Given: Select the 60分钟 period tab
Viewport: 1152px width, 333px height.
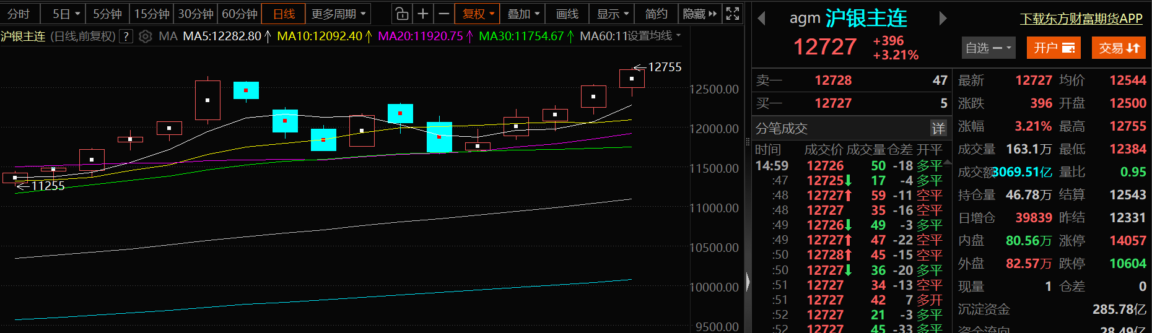Looking at the screenshot, I should pos(240,14).
